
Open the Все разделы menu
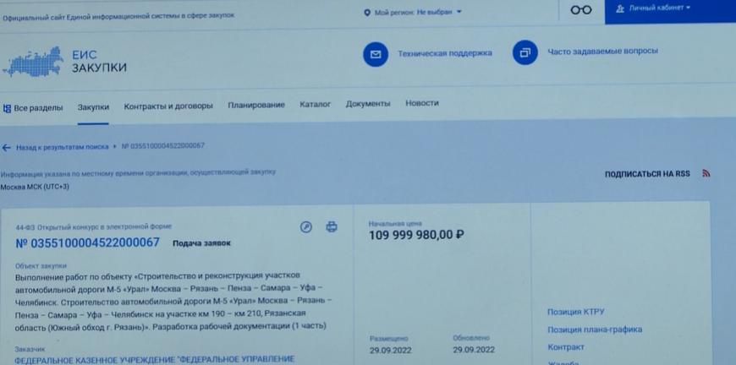tap(32, 108)
